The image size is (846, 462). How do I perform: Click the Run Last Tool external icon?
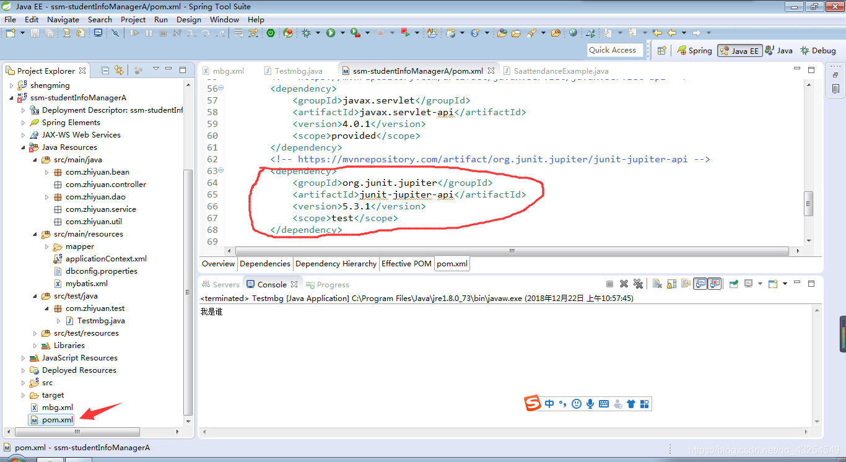(355, 33)
